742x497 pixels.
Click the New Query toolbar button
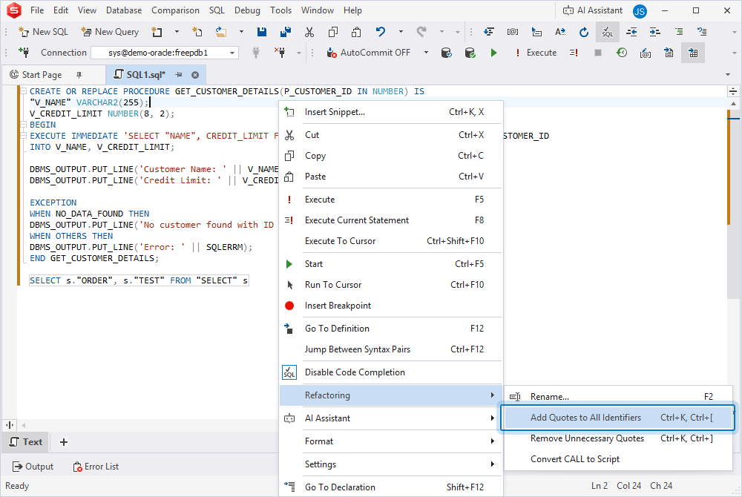tap(110, 32)
